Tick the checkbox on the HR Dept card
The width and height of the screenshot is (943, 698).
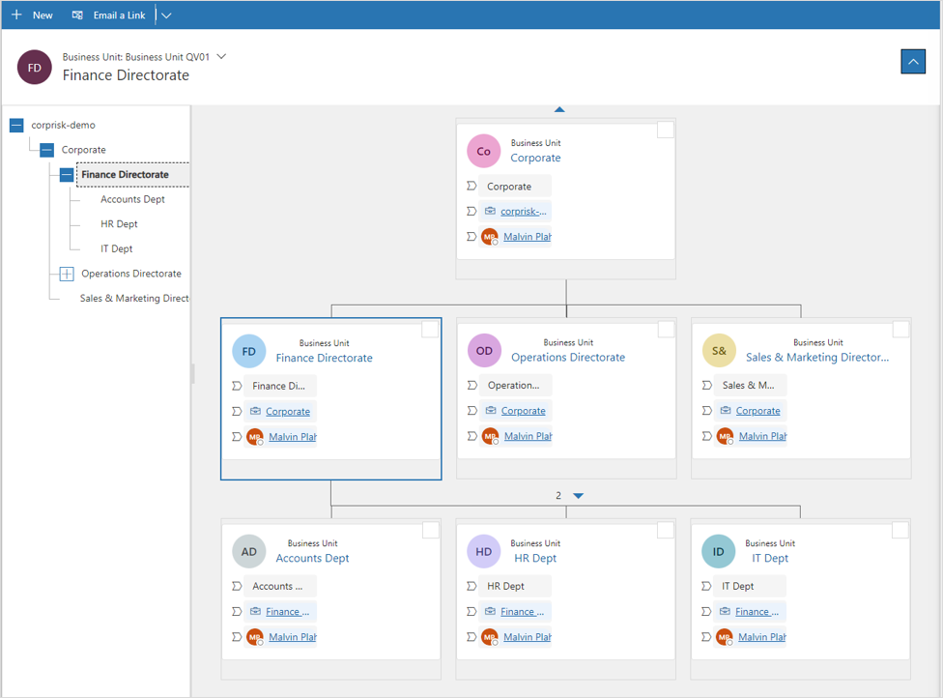[665, 530]
